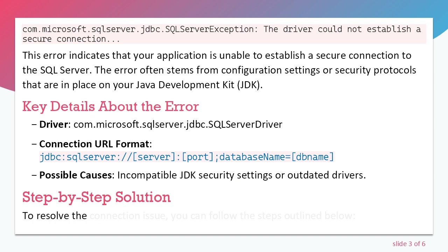Select the paragraph starting "This error indicates"
Viewport: 448px width, 252px height.
(219, 70)
